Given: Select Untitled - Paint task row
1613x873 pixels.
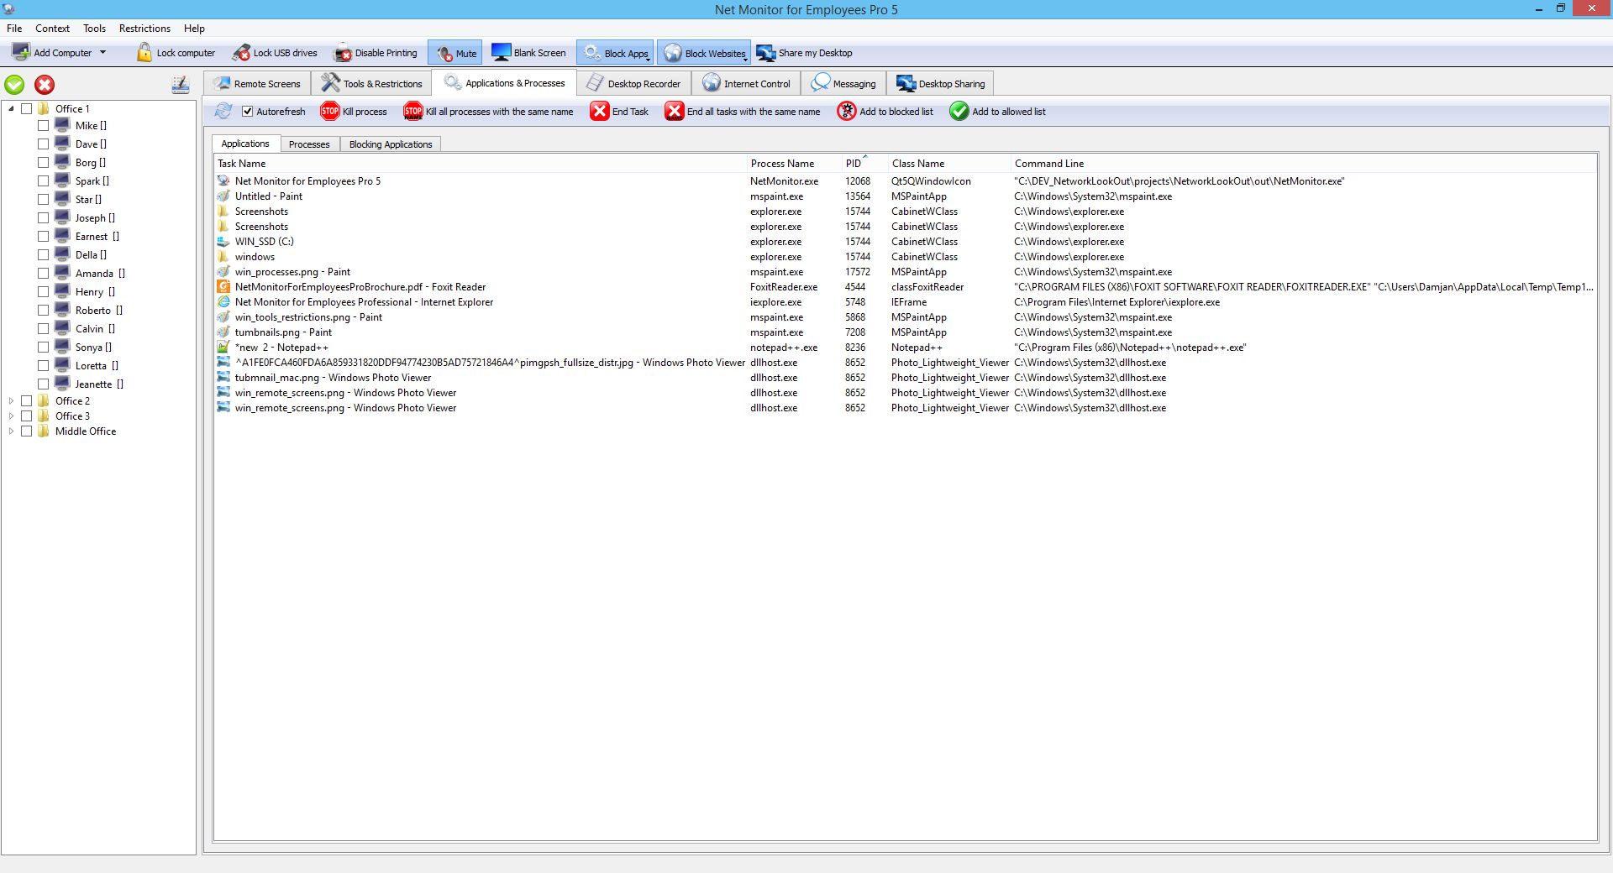Looking at the screenshot, I should coord(905,196).
